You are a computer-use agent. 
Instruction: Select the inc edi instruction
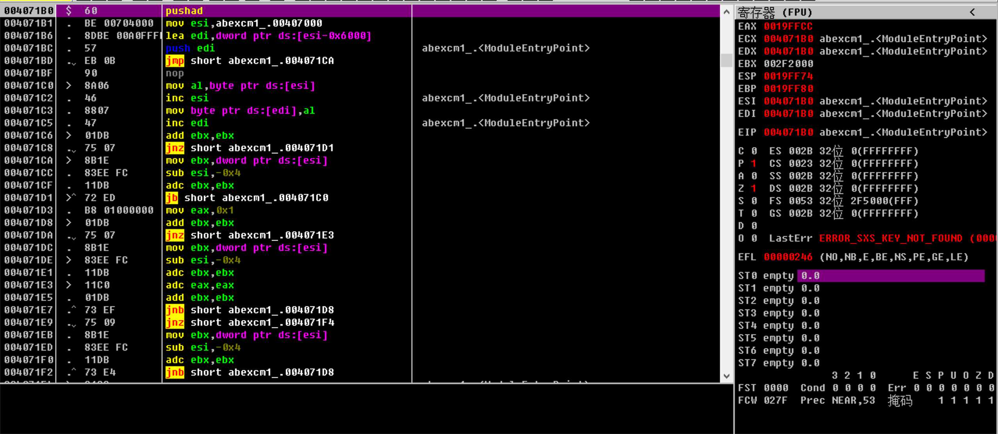(187, 123)
